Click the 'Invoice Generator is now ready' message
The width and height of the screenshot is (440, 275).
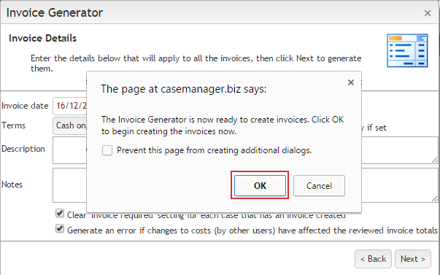tap(223, 125)
